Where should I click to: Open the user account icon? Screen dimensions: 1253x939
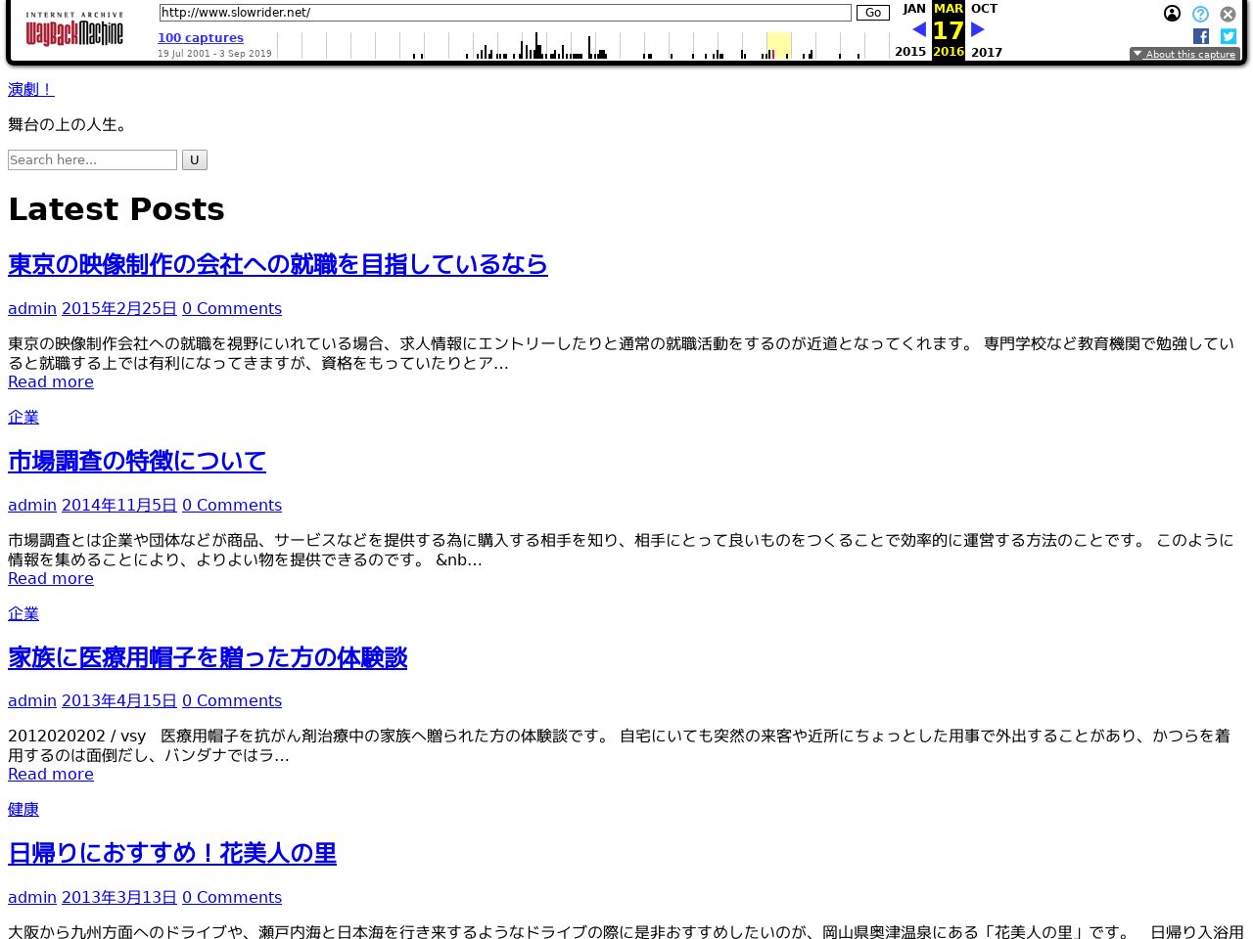(x=1172, y=14)
